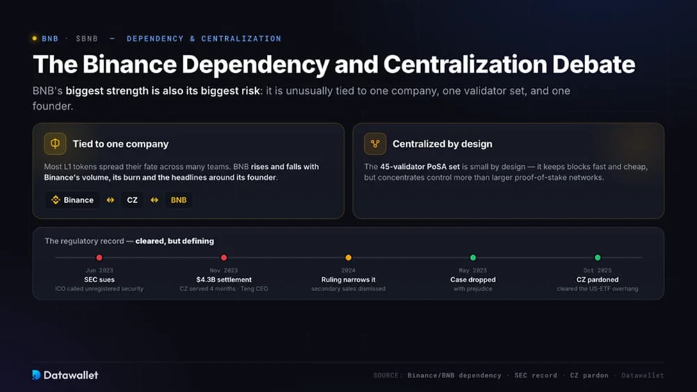The height and width of the screenshot is (392, 697).
Task: Click 'DEPENDENCY & CENTRALIZATION' header label
Action: pyautogui.click(x=204, y=39)
